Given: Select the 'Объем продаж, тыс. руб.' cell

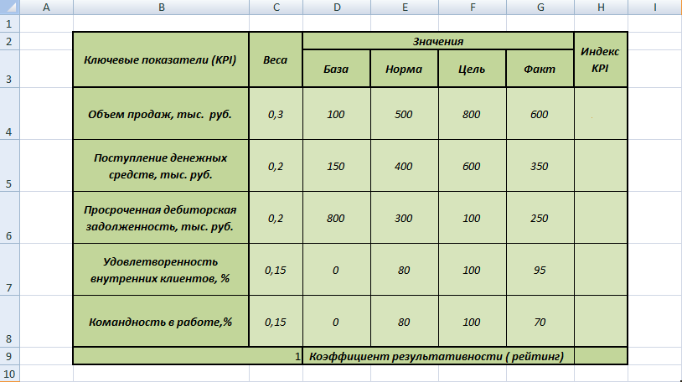Looking at the screenshot, I should pos(161,113).
